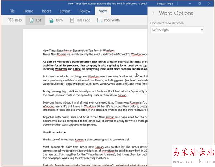Click paragraph starting 'Everyone heard about it'
The height and width of the screenshot is (167, 215).
click(x=95, y=106)
